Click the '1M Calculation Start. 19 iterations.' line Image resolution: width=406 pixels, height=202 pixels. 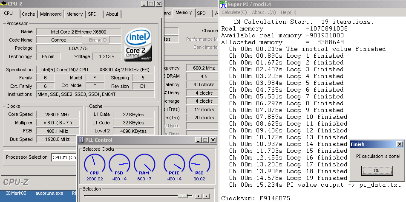pyautogui.click(x=304, y=22)
